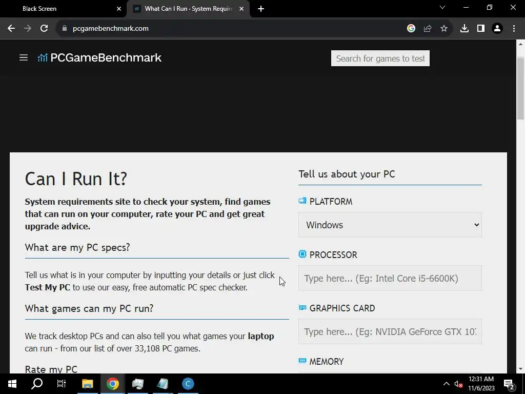Open Chrome downloads
Screen dimensions: 525x394
click(465, 29)
